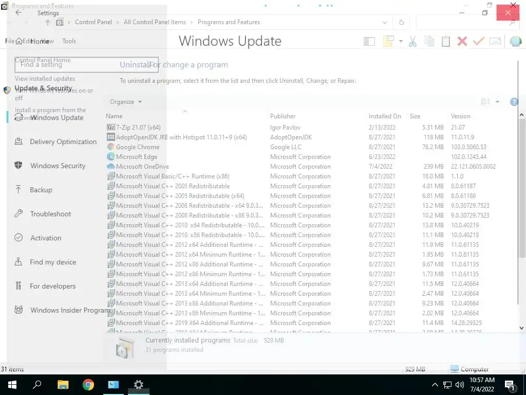
Task: Select the Microsoft Edge list icon
Action: [111, 156]
